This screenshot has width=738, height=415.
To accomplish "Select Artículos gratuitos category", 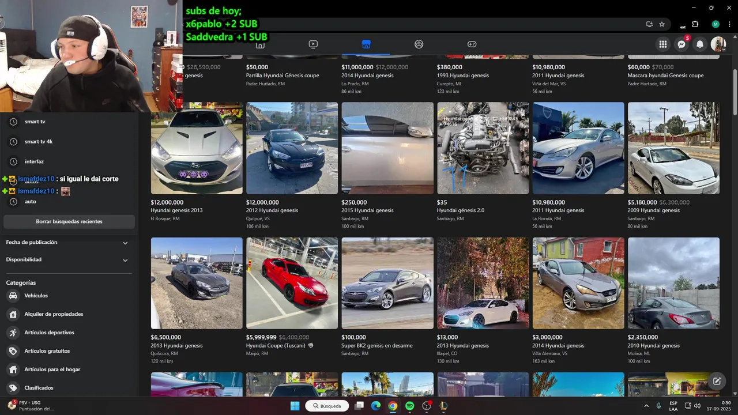I will coord(69,351).
